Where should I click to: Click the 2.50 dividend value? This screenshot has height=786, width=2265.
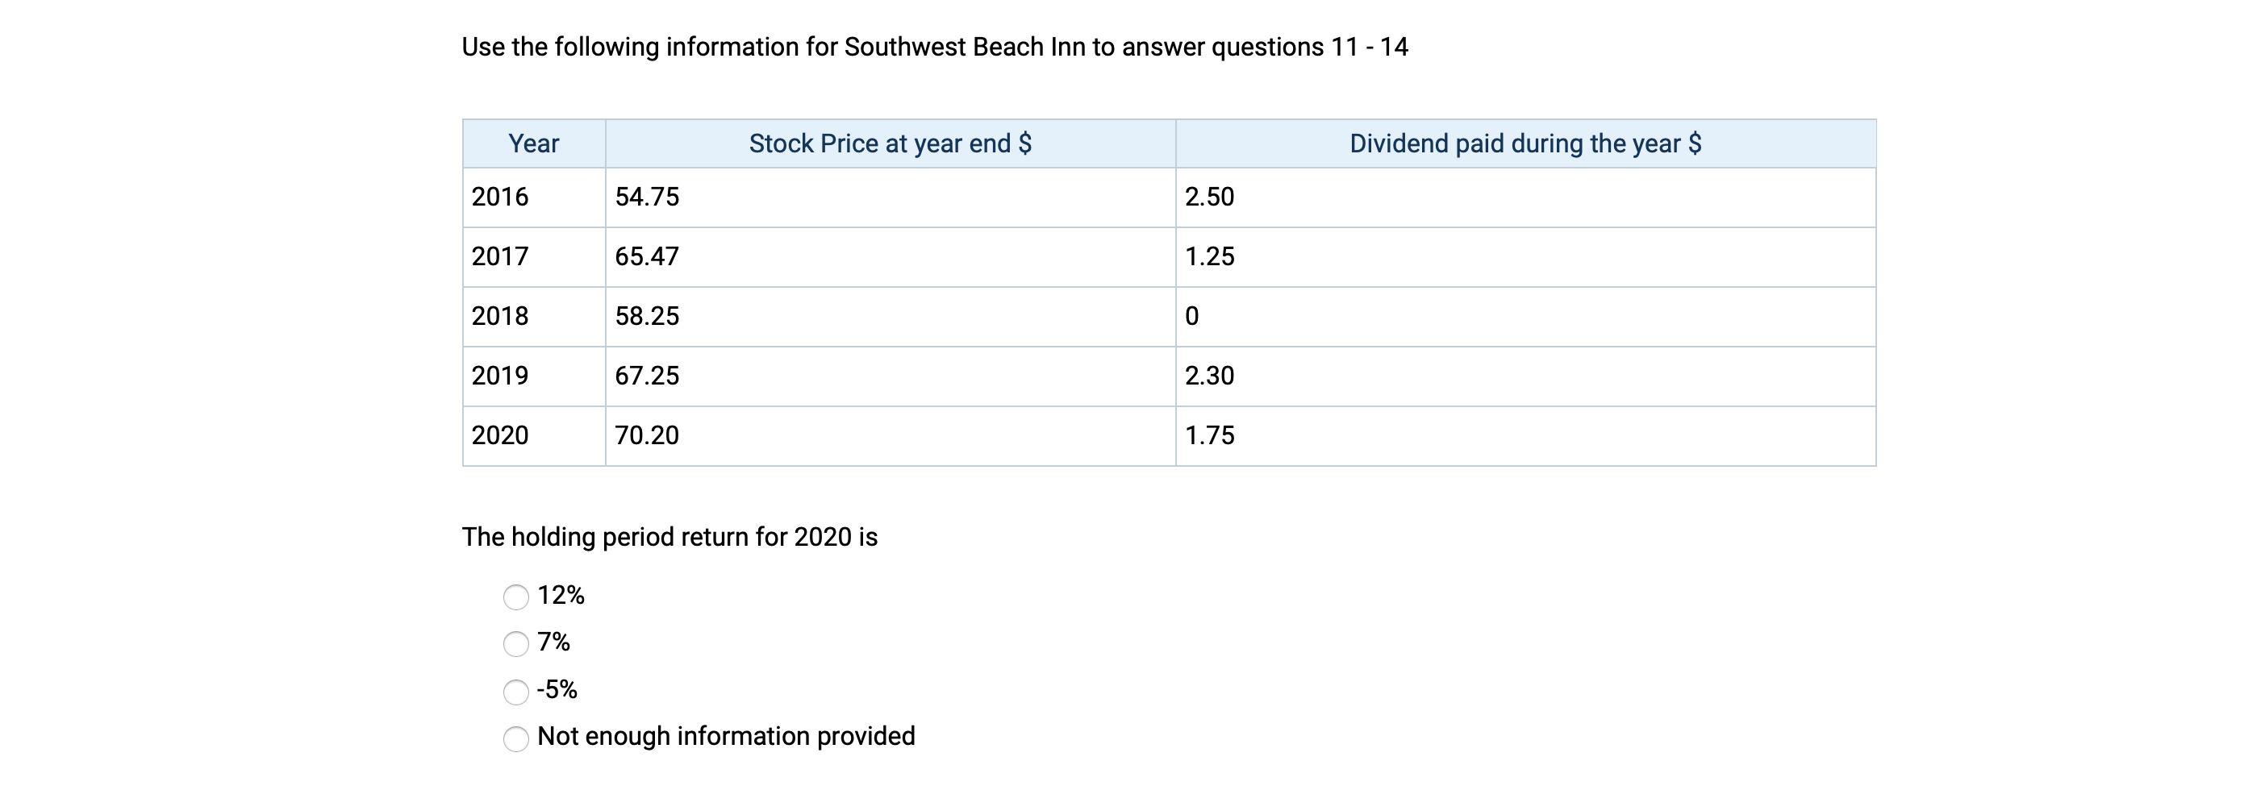click(1209, 197)
